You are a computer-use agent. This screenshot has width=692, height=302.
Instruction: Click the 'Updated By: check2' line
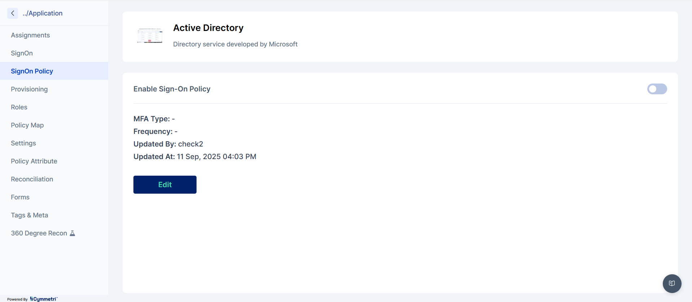tap(168, 144)
